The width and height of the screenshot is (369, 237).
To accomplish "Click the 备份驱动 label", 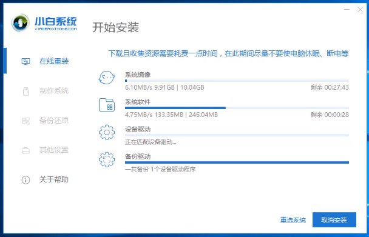I will coord(138,156).
